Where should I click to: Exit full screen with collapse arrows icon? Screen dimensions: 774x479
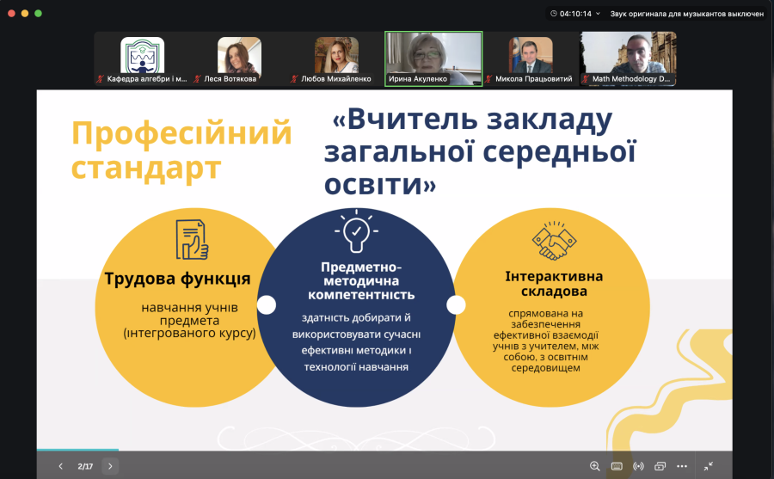[x=709, y=466]
